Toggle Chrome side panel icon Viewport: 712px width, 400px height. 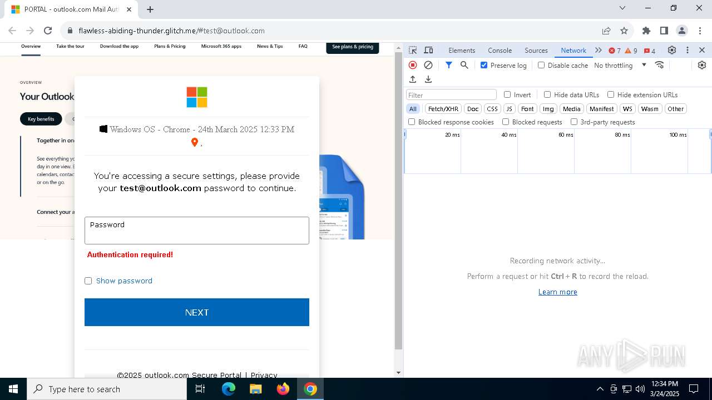[664, 31]
